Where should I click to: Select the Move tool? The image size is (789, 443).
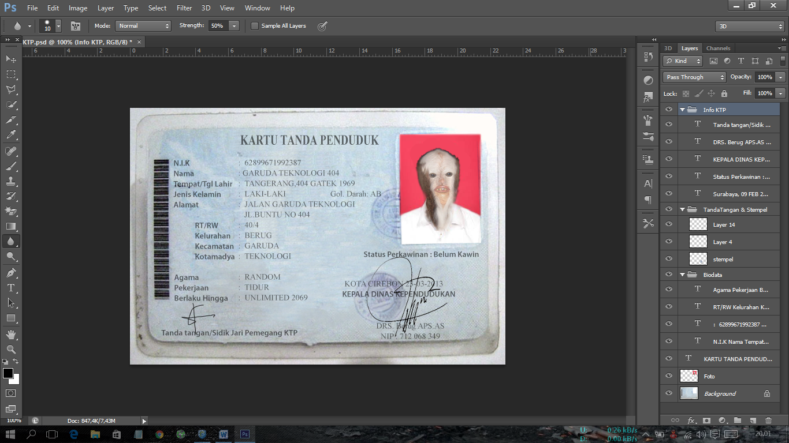pos(11,59)
